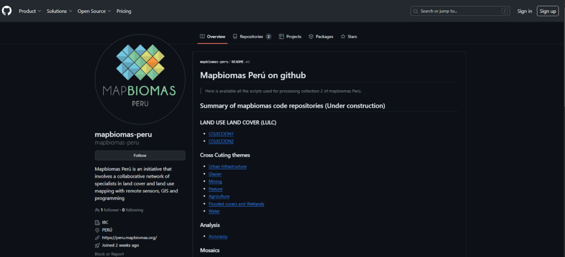Click the organization building icon next to IBC
The height and width of the screenshot is (257, 565).
click(x=97, y=222)
